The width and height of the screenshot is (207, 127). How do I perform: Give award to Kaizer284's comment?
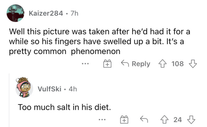coord(107,64)
